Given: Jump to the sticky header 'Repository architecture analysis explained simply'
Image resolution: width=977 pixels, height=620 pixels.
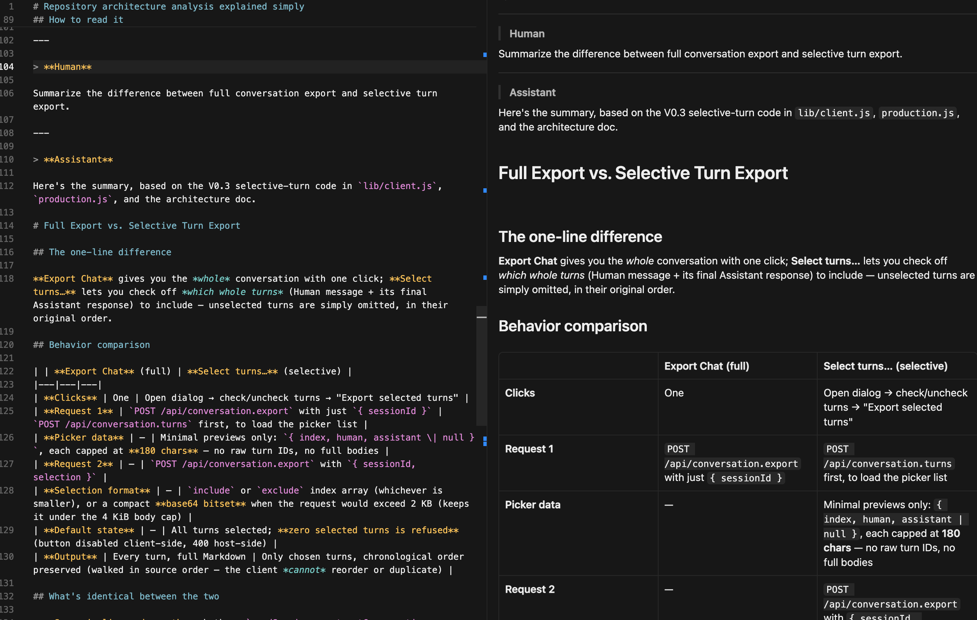Looking at the screenshot, I should [x=168, y=7].
